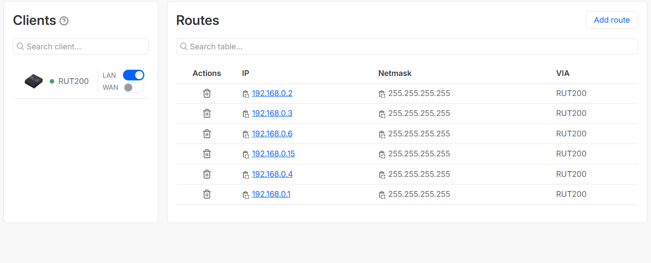The height and width of the screenshot is (263, 651).
Task: Click trash icon for route 192.168.0.15
Action: click(x=206, y=154)
